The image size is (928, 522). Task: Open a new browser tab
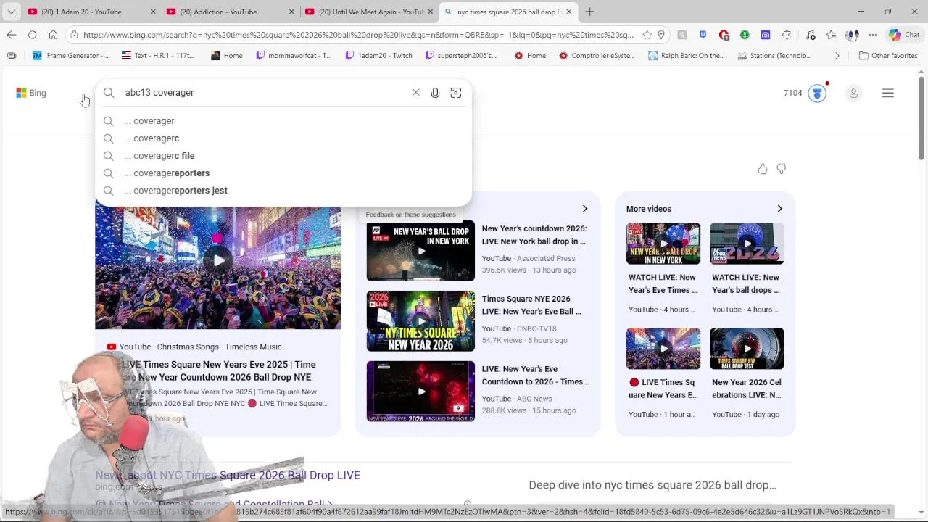(589, 12)
